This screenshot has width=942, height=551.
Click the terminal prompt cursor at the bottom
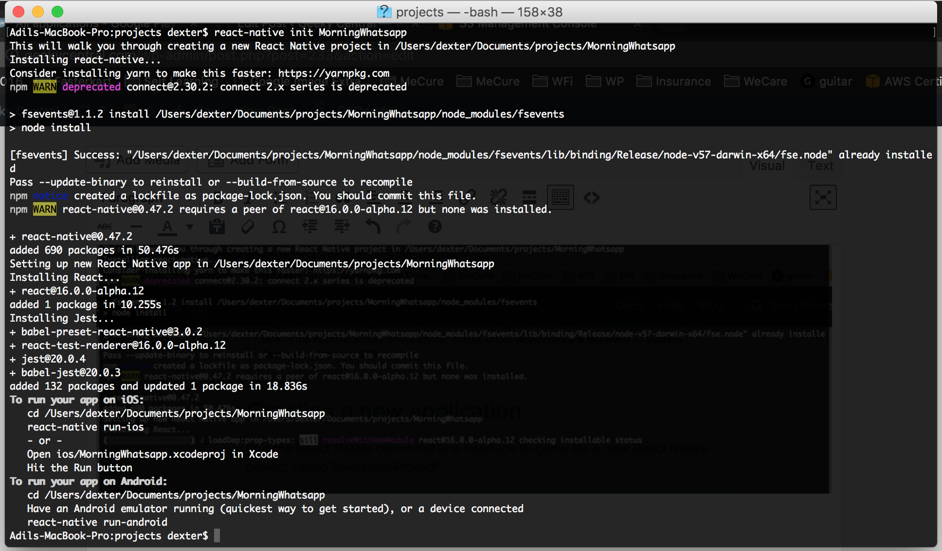coord(217,535)
